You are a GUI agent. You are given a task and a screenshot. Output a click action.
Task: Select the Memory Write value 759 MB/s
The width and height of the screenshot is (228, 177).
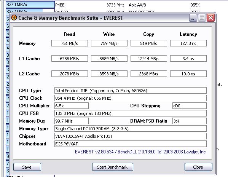(109, 43)
